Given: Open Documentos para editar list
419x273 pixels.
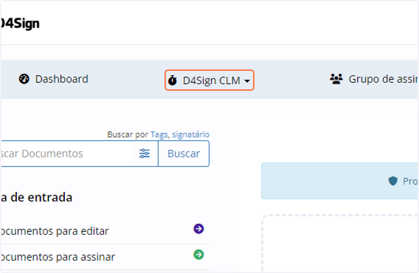Looking at the screenshot, I should click(105, 231).
